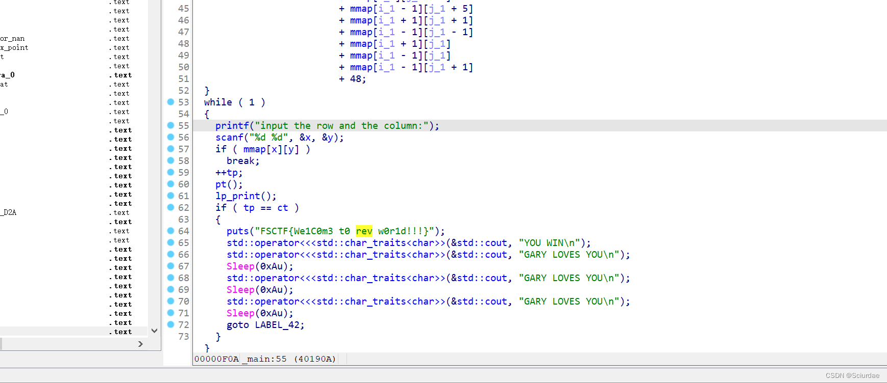
Task: Click breakpoint dot on line 66
Action: point(170,254)
